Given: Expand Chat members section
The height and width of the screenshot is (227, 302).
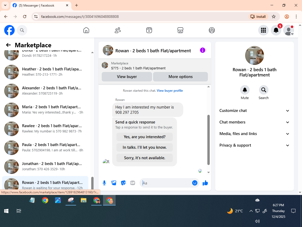Looking at the screenshot, I should click(x=255, y=122).
